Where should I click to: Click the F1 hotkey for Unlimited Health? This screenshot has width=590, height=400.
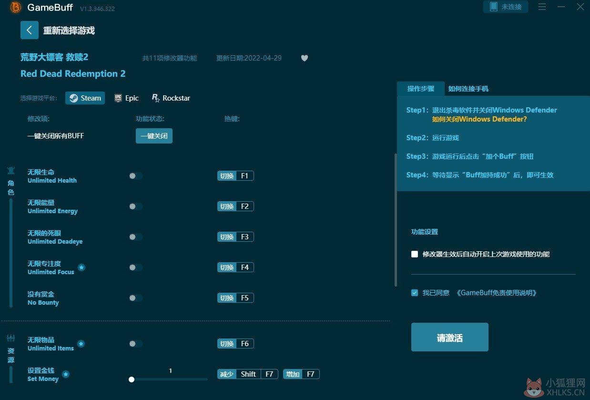pos(235,176)
